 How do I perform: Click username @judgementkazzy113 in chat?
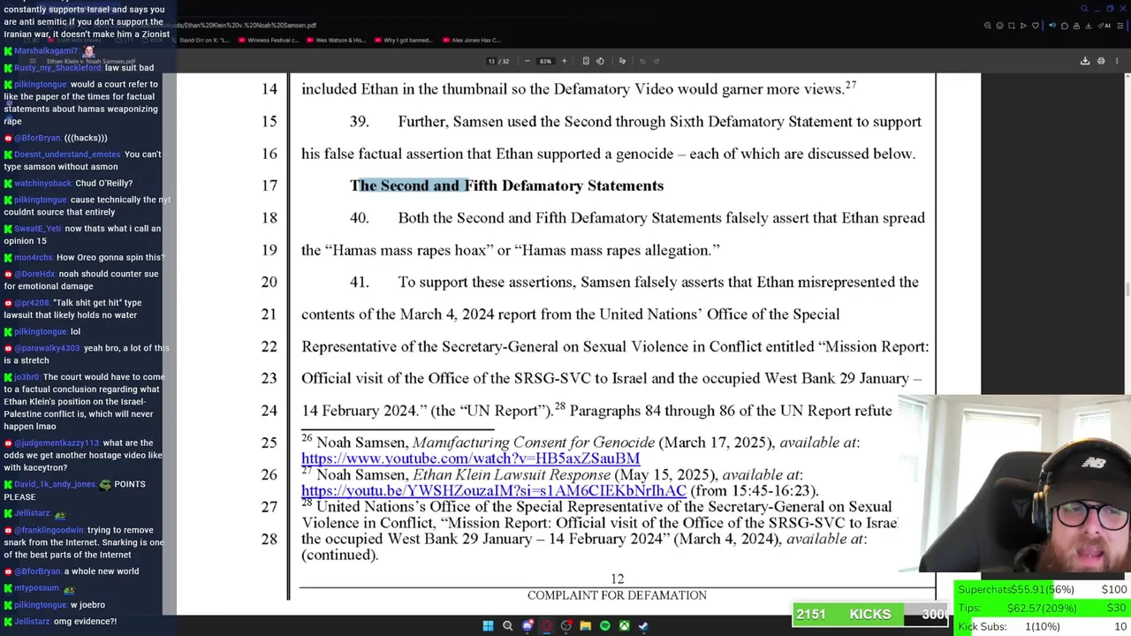point(57,443)
